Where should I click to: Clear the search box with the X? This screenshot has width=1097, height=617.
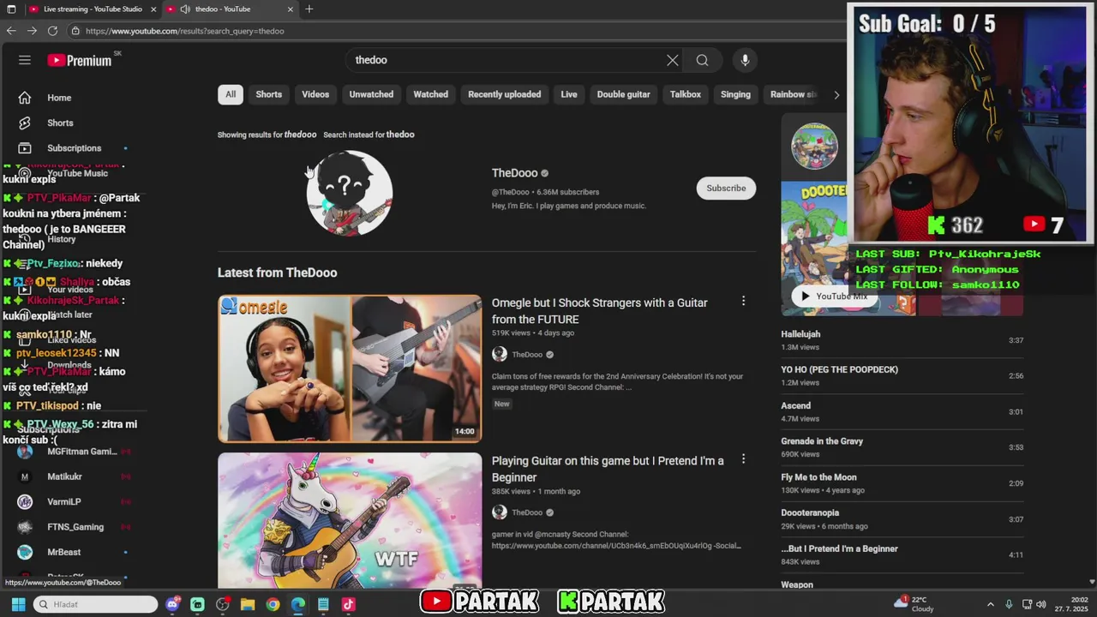click(x=673, y=60)
